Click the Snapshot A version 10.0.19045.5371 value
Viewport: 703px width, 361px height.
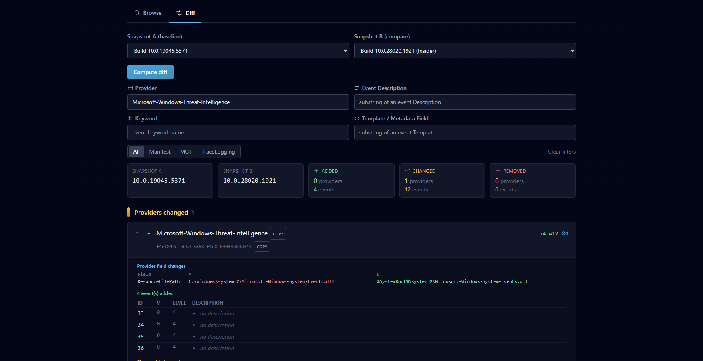pyautogui.click(x=159, y=180)
